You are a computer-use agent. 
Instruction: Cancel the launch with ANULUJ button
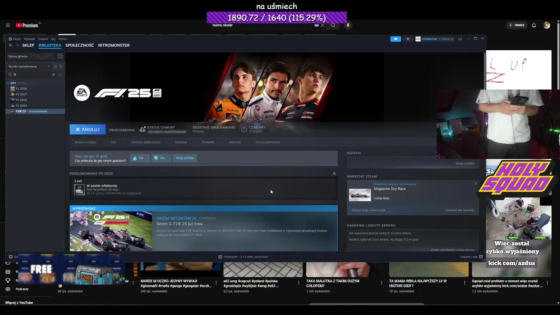pos(87,129)
